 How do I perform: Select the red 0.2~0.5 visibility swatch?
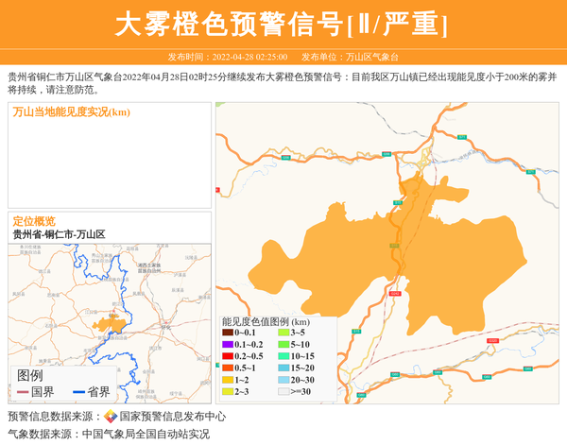tap(227, 356)
